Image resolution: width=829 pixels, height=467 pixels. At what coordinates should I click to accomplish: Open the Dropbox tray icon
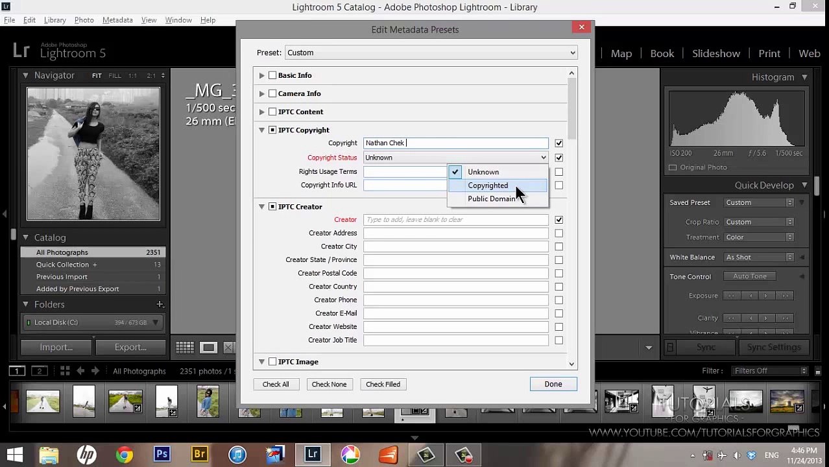[x=752, y=455]
